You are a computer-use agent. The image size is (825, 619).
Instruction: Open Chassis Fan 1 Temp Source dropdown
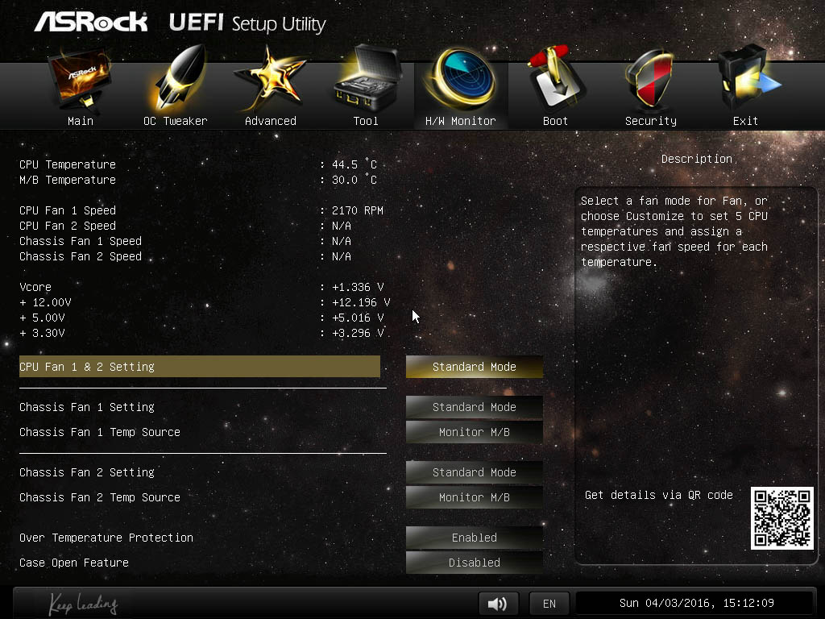pos(474,432)
